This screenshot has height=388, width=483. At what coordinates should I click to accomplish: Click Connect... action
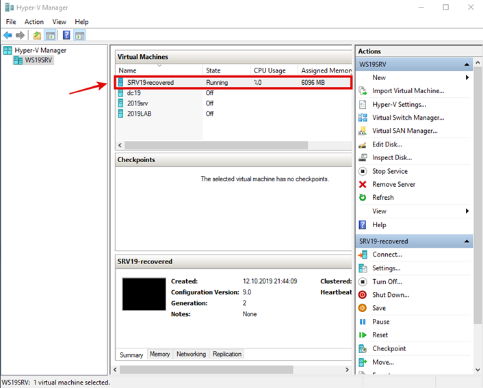(387, 255)
